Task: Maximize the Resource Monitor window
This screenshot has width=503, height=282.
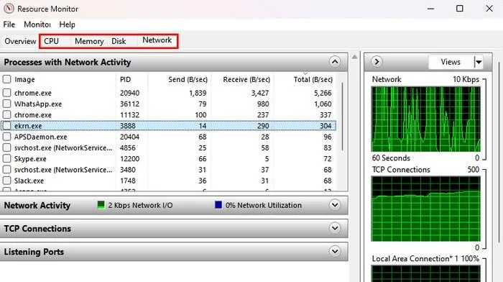Action: click(460, 9)
